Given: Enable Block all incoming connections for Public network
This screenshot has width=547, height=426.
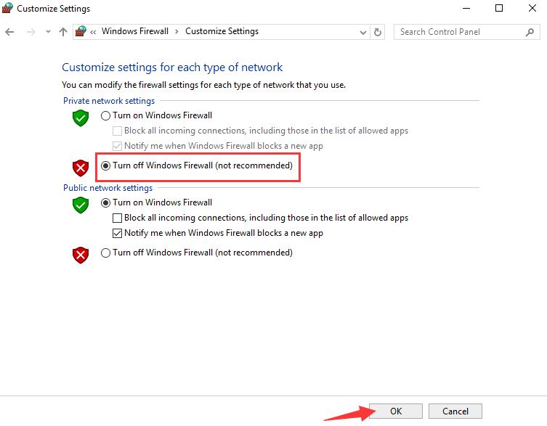Looking at the screenshot, I should pos(118,218).
